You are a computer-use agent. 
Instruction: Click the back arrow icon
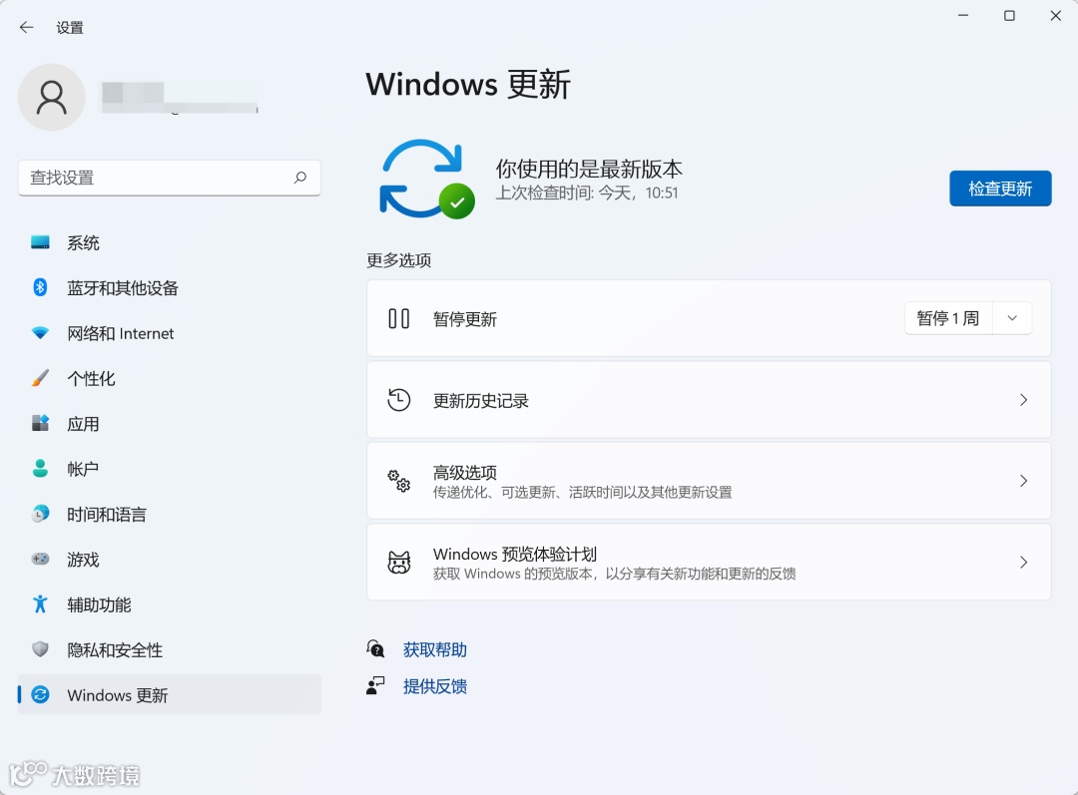click(26, 28)
